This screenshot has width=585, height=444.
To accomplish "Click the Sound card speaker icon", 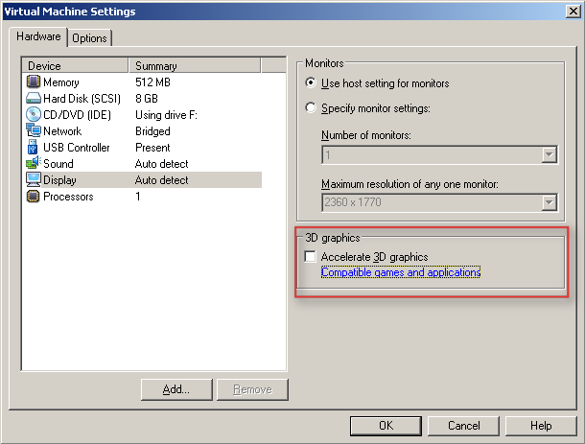I will tap(34, 164).
